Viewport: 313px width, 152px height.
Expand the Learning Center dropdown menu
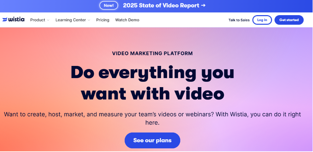pos(73,20)
